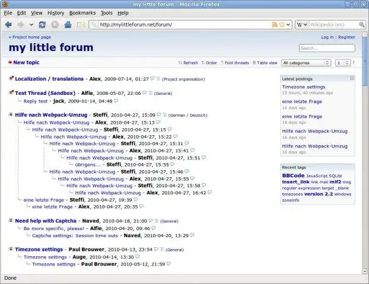This screenshot has height=284, width=369.
Task: Open Localization / translations thread
Action: pos(49,79)
